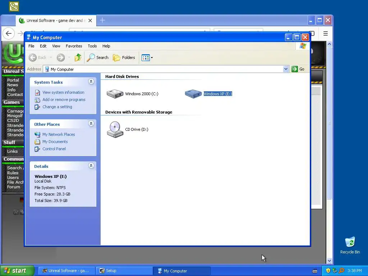Collapse the System Tasks panel
Image resolution: width=368 pixels, height=276 pixels.
point(91,82)
